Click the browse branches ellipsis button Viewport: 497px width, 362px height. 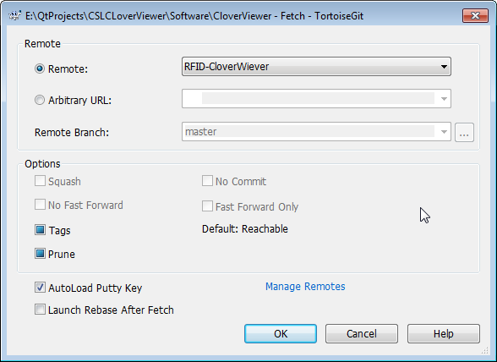coord(464,132)
